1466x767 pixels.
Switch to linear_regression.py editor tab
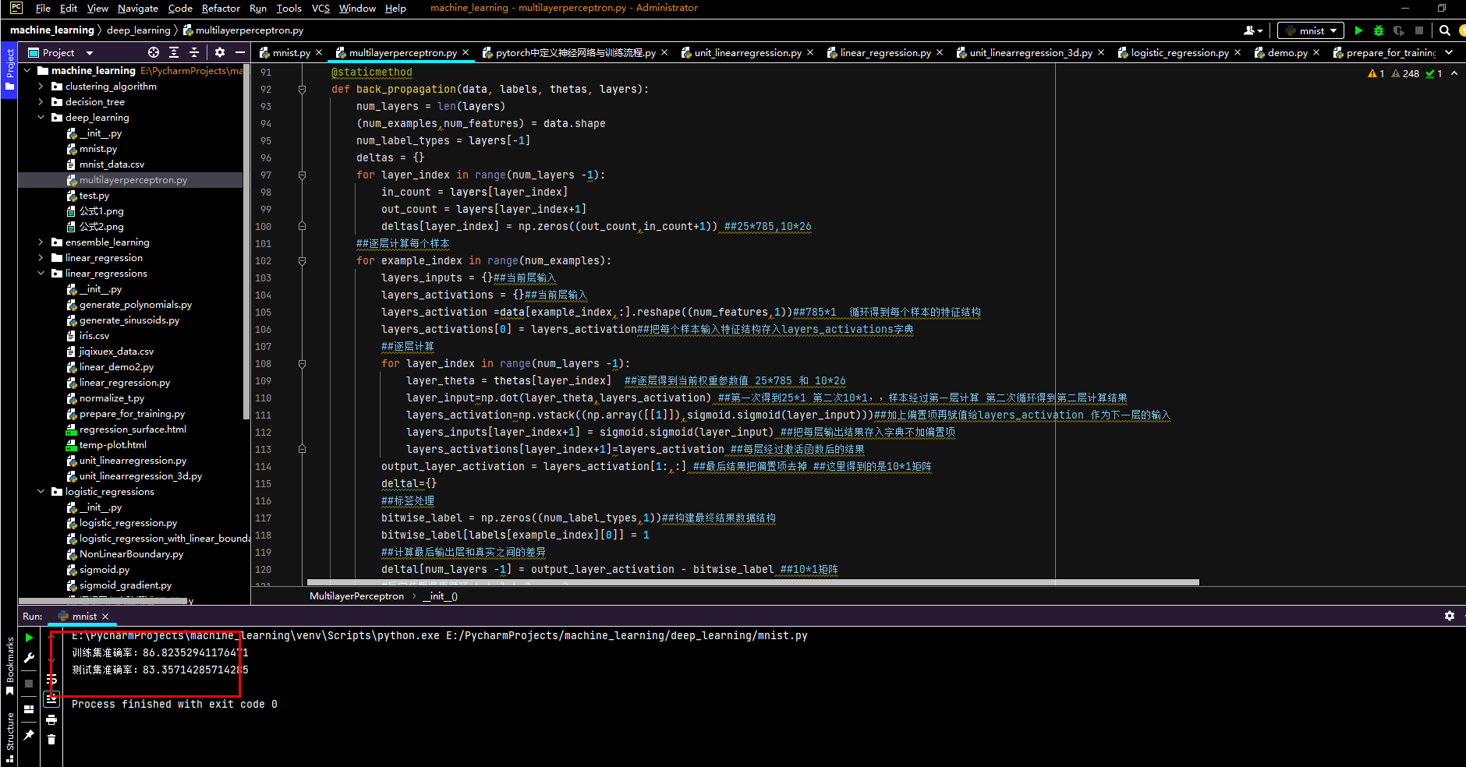point(885,52)
